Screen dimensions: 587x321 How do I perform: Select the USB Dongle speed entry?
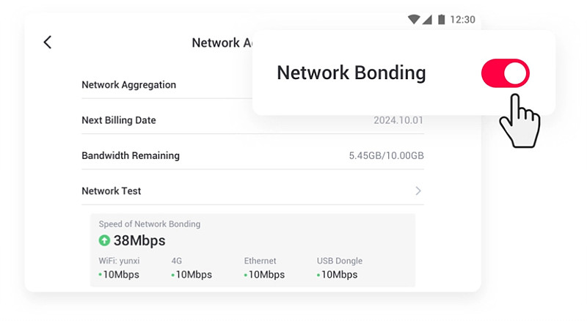coord(339,268)
